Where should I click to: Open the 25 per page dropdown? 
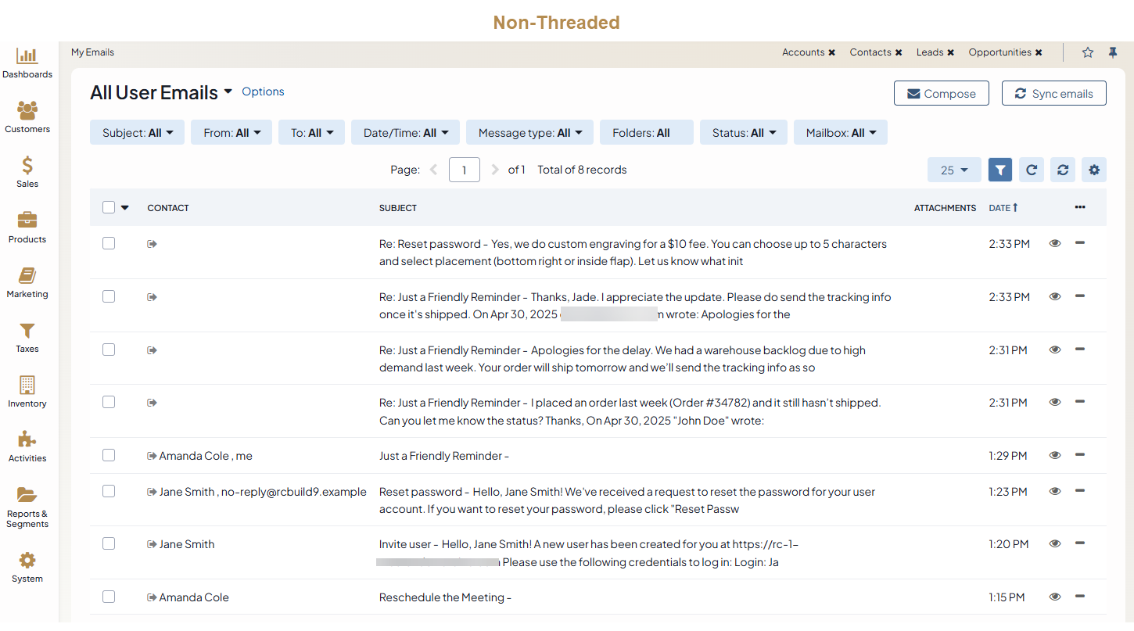[x=954, y=170]
